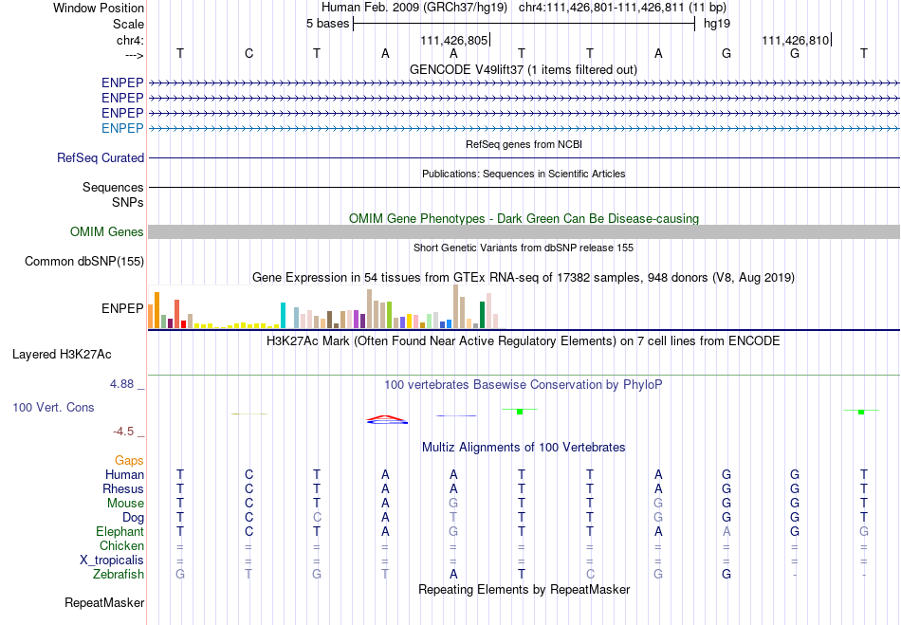Open Multiz Alignments of 100 Vertebrates title
Image resolution: width=901 pixels, height=625 pixels.
(x=524, y=447)
